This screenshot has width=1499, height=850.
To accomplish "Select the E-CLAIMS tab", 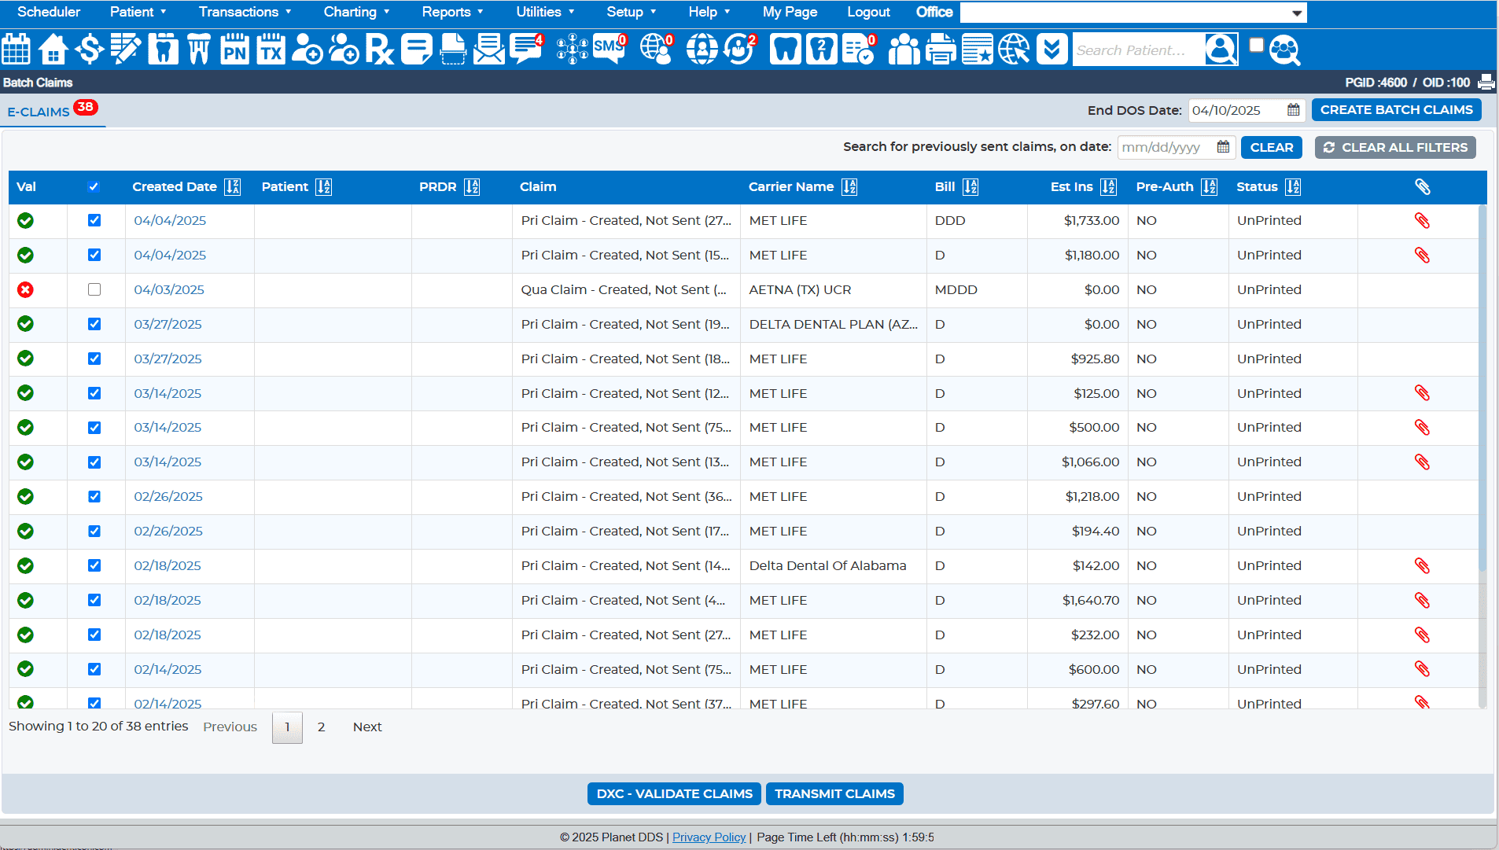I will [39, 112].
